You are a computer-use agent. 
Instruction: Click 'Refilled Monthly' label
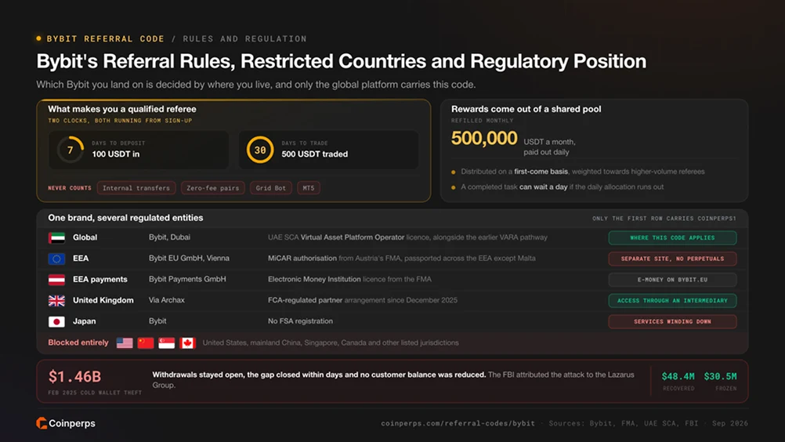click(x=482, y=121)
